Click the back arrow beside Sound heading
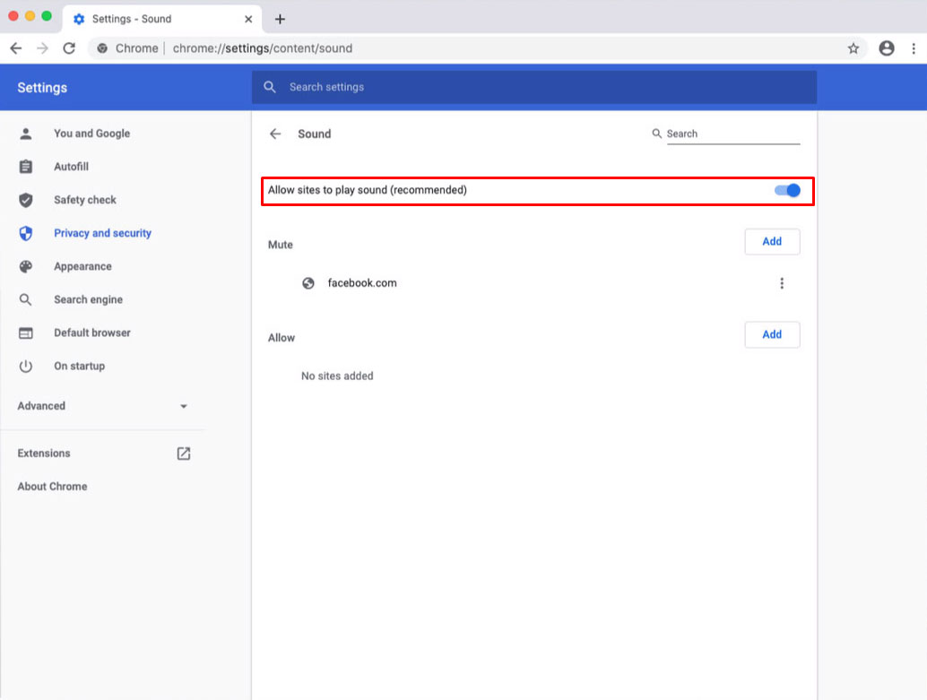The height and width of the screenshot is (700, 927). pyautogui.click(x=275, y=134)
